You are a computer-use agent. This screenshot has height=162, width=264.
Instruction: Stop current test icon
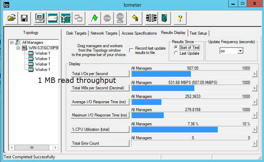tap(107, 18)
